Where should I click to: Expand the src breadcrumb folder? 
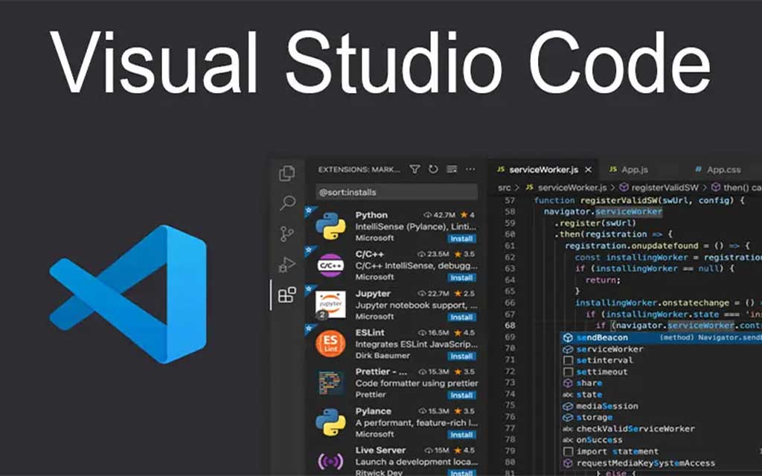(505, 188)
